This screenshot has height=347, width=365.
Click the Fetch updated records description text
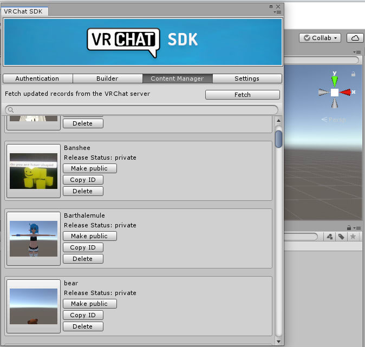pyautogui.click(x=77, y=94)
